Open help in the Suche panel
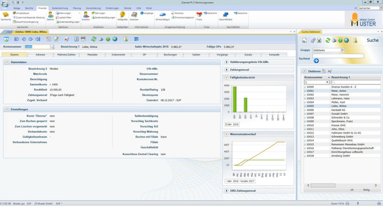Screen dimensions: 383x207 [x=340, y=41]
